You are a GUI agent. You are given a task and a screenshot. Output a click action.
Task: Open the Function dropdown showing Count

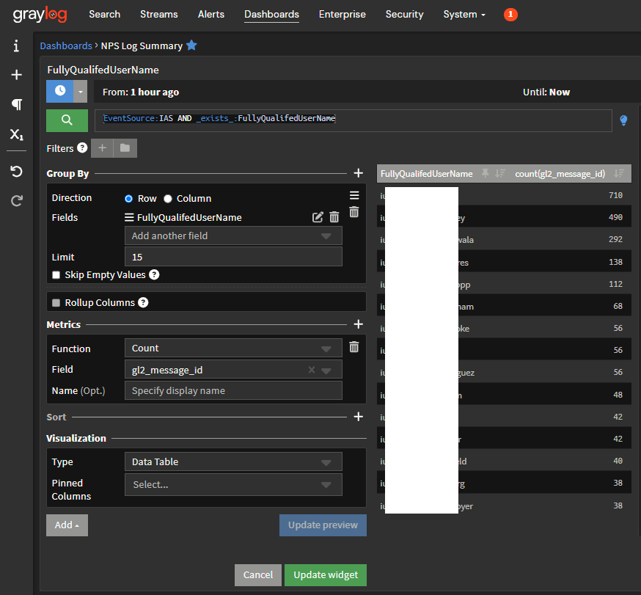pos(232,348)
